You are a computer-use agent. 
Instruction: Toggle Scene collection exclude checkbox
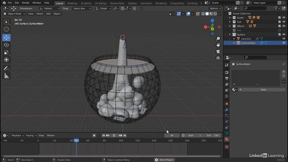(279, 18)
